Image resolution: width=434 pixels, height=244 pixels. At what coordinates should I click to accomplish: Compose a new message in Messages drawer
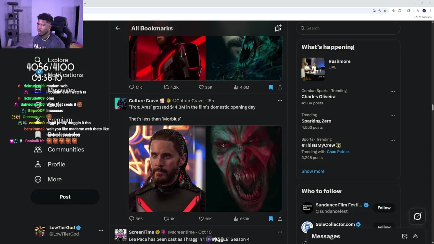click(x=405, y=236)
